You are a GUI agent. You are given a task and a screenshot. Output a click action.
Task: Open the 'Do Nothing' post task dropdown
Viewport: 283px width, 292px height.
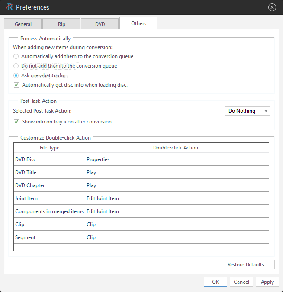pyautogui.click(x=247, y=111)
